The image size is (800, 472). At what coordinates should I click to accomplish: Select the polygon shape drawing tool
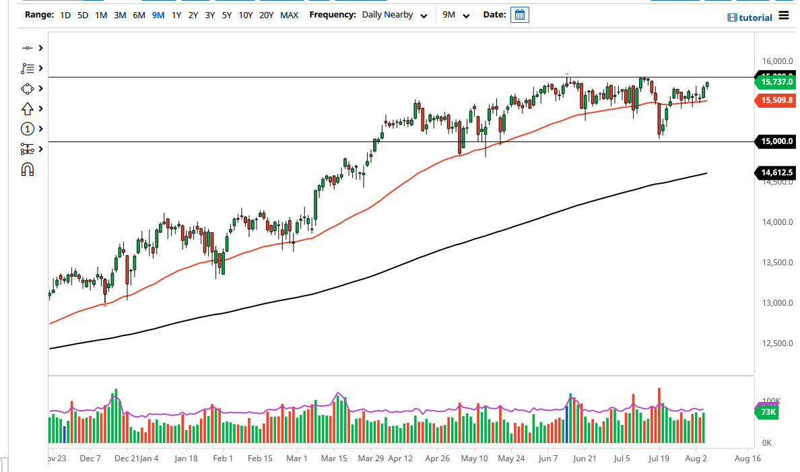click(x=27, y=88)
